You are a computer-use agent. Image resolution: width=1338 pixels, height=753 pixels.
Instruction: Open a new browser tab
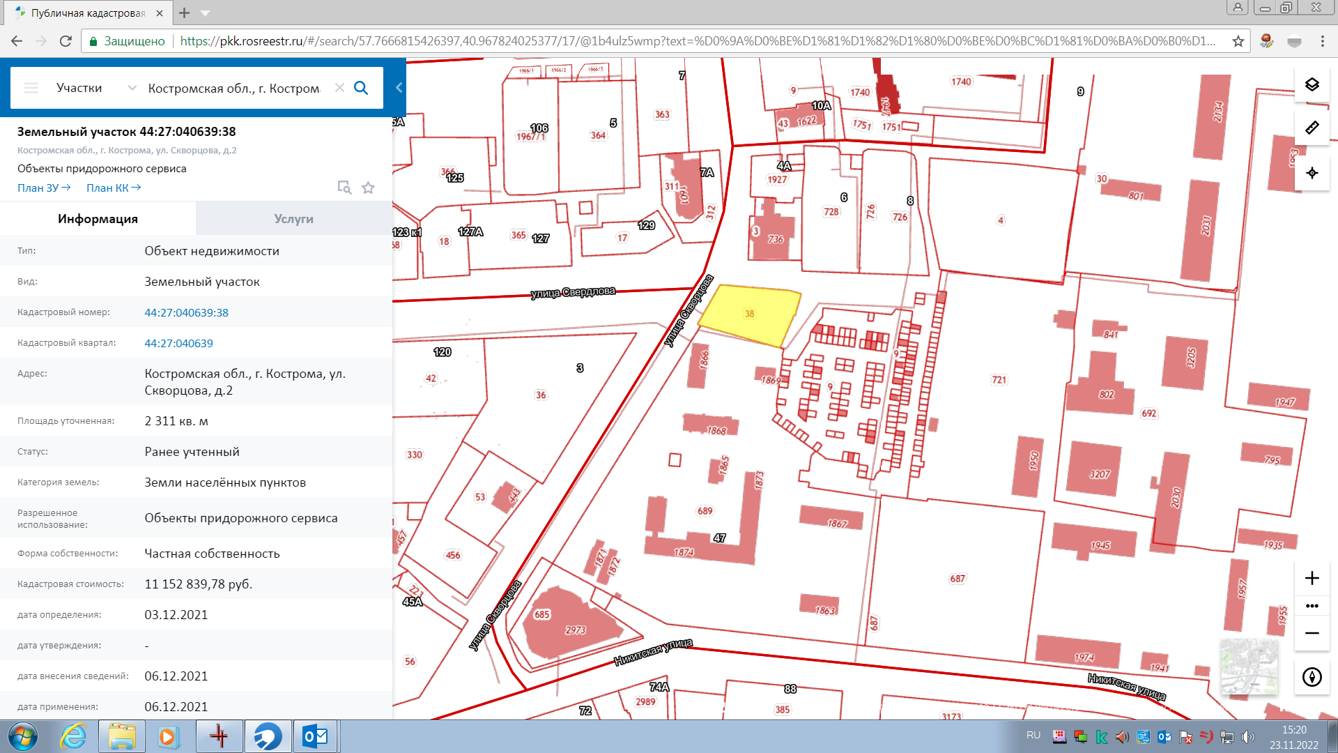[x=184, y=13]
